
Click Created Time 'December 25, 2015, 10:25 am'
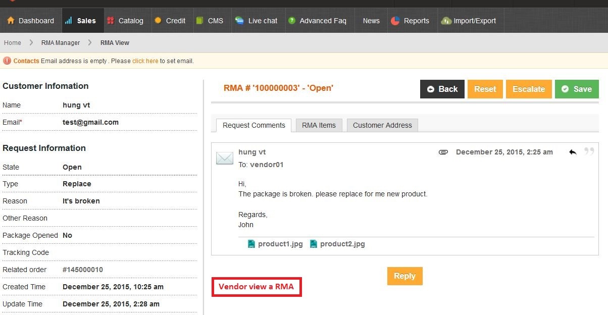113,287
